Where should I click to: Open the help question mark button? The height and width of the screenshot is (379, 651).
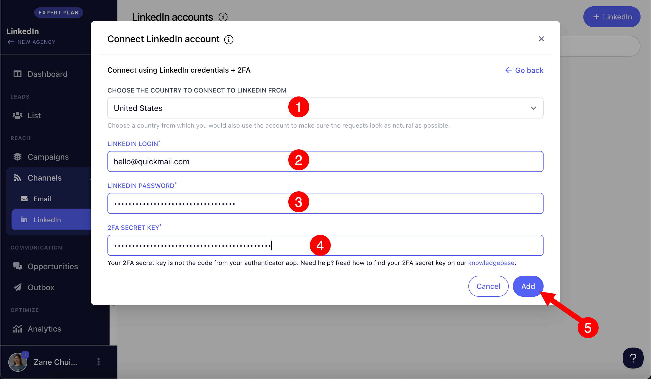[633, 358]
